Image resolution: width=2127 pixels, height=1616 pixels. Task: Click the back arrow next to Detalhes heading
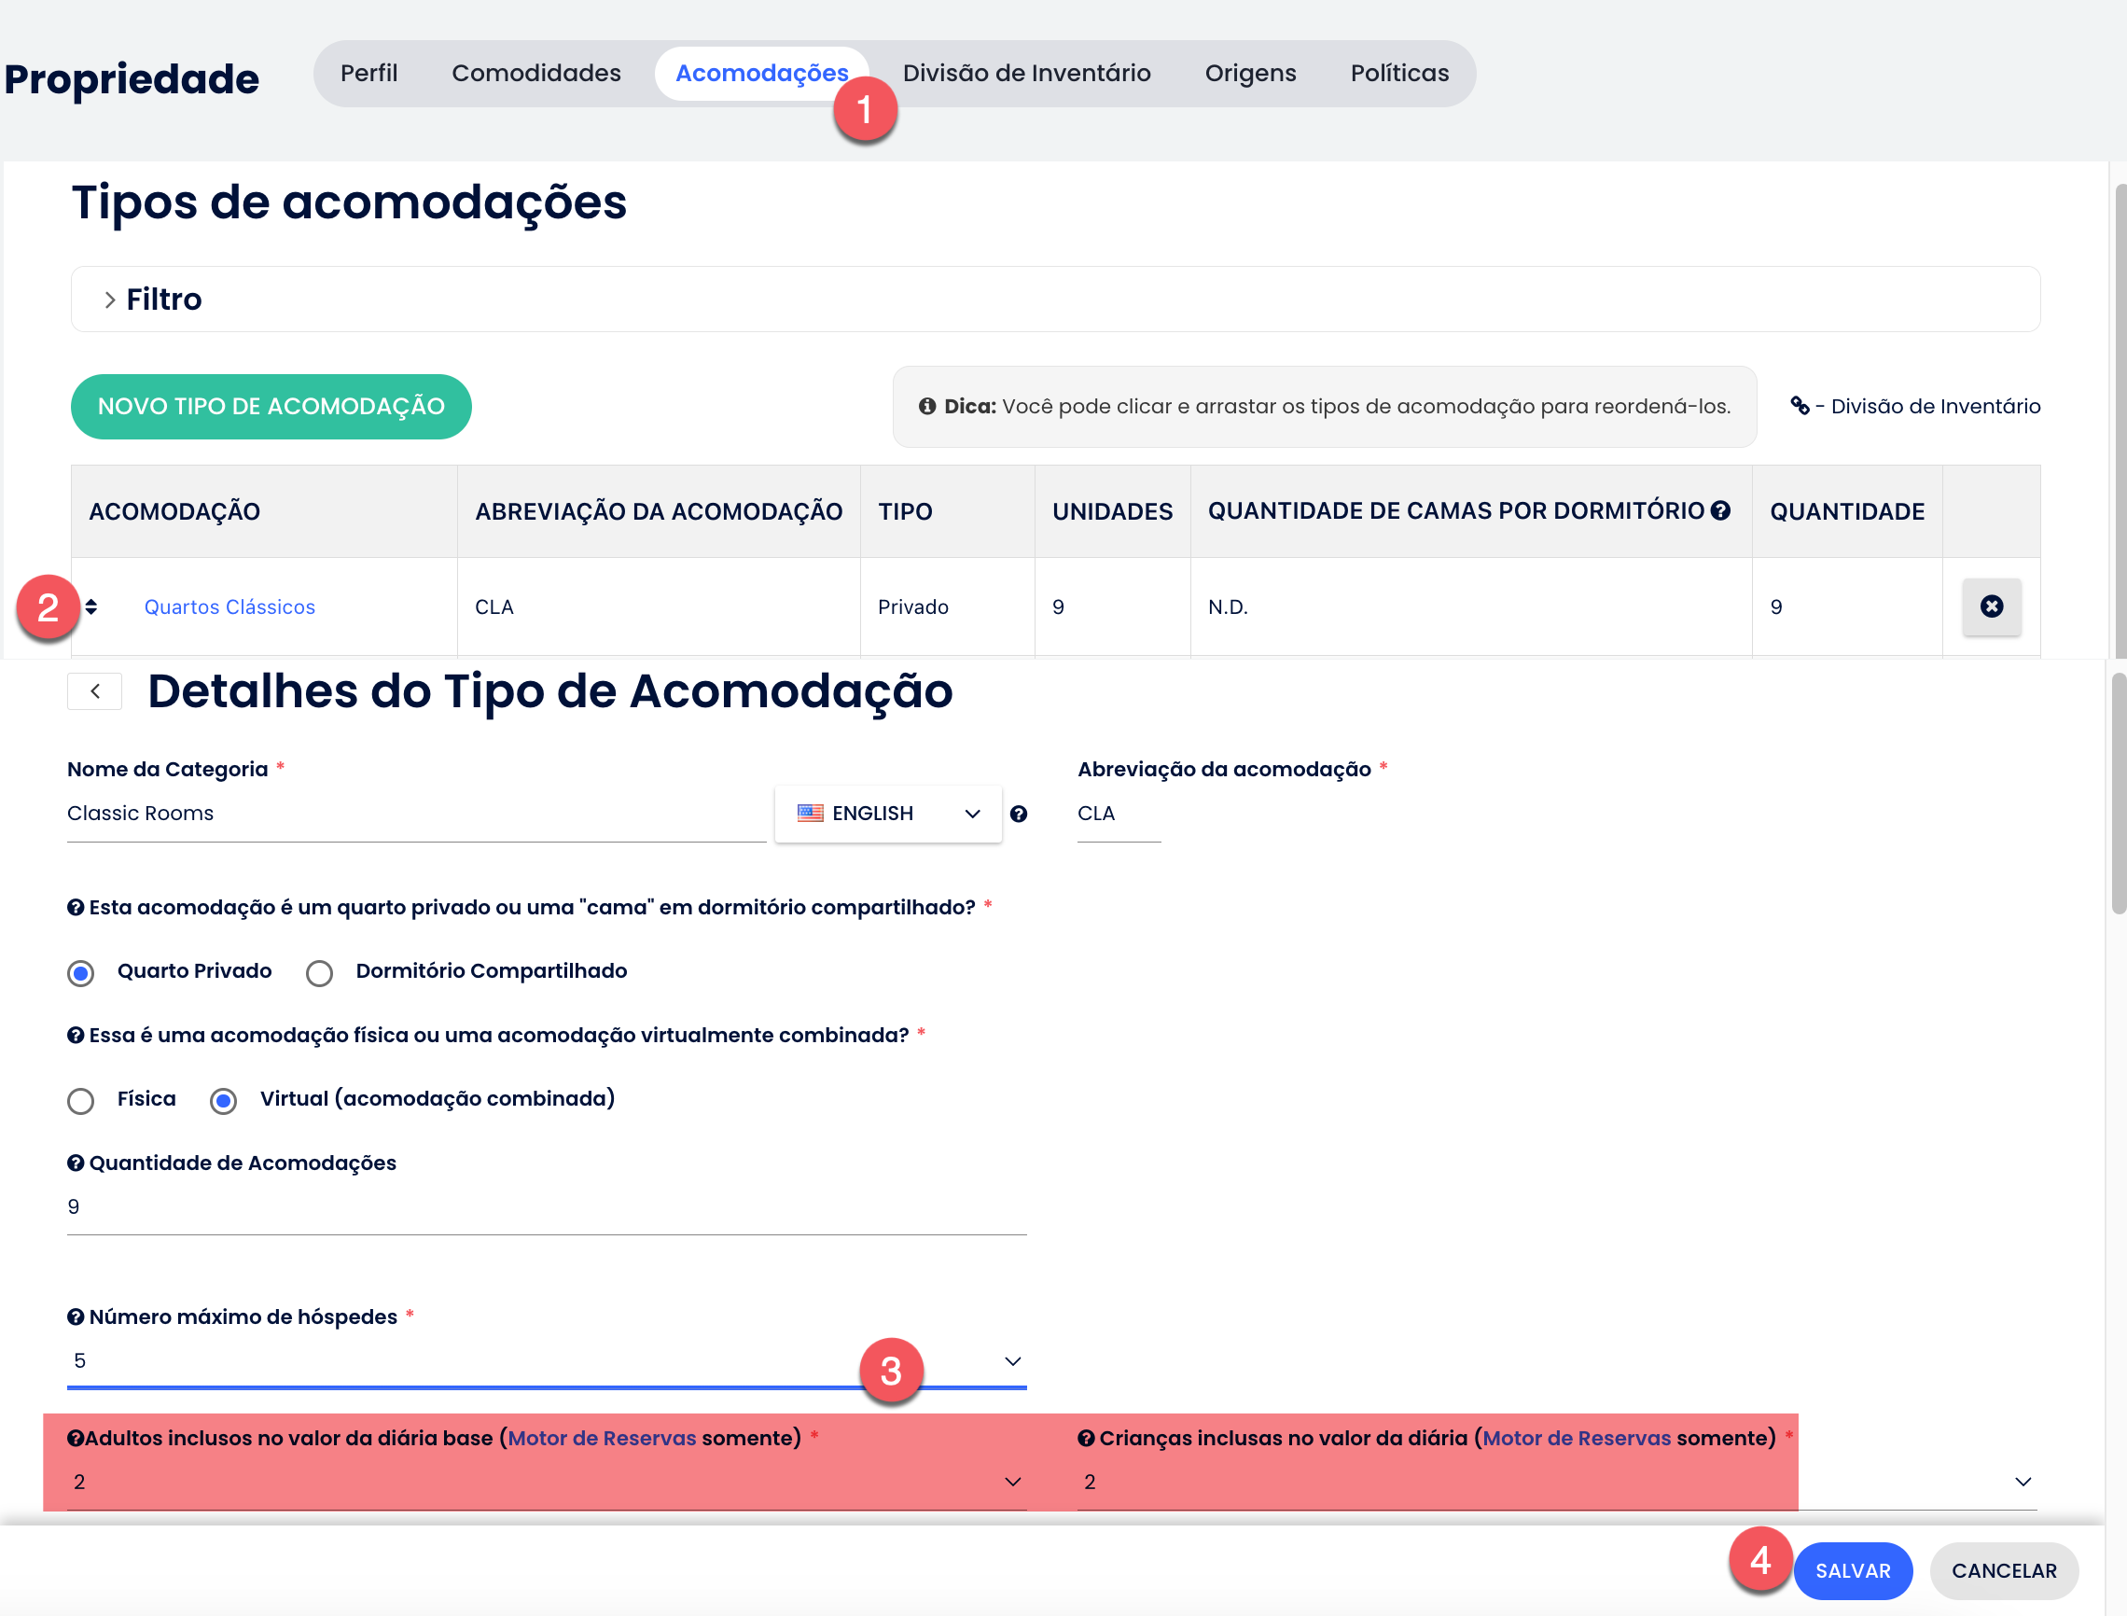tap(94, 690)
